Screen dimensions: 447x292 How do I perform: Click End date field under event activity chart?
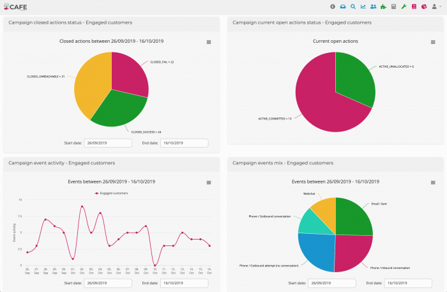(185, 283)
